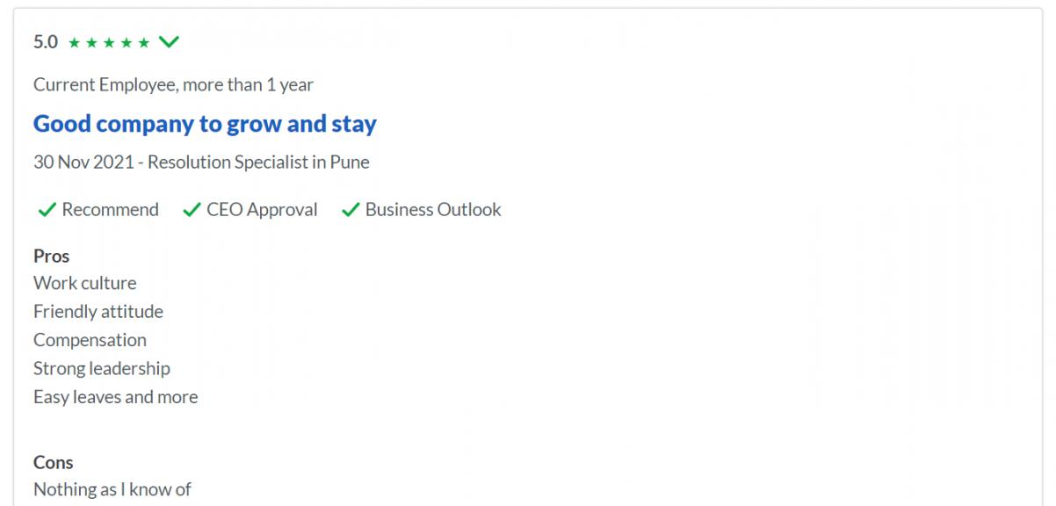Screen dimensions: 1056x506
Task: Click the "Strong leadership" pros line
Action: (x=102, y=369)
